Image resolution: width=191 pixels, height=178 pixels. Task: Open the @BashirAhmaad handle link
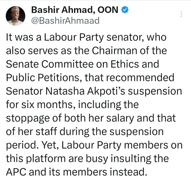pyautogui.click(x=65, y=20)
